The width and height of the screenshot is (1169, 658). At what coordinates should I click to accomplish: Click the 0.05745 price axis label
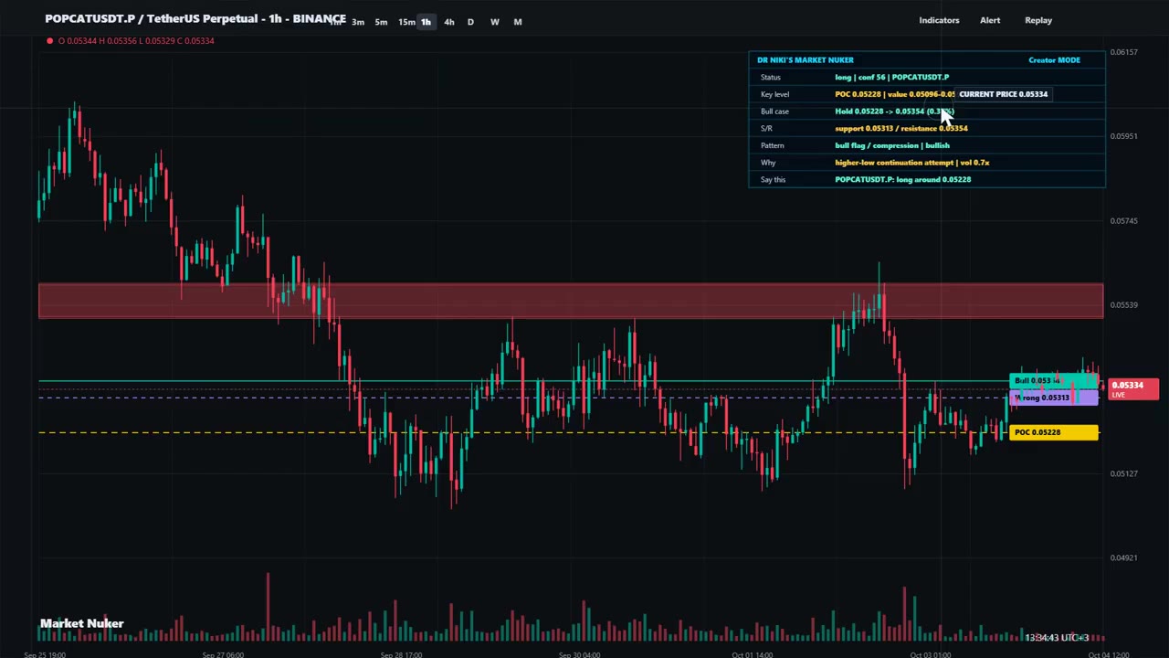tap(1123, 220)
